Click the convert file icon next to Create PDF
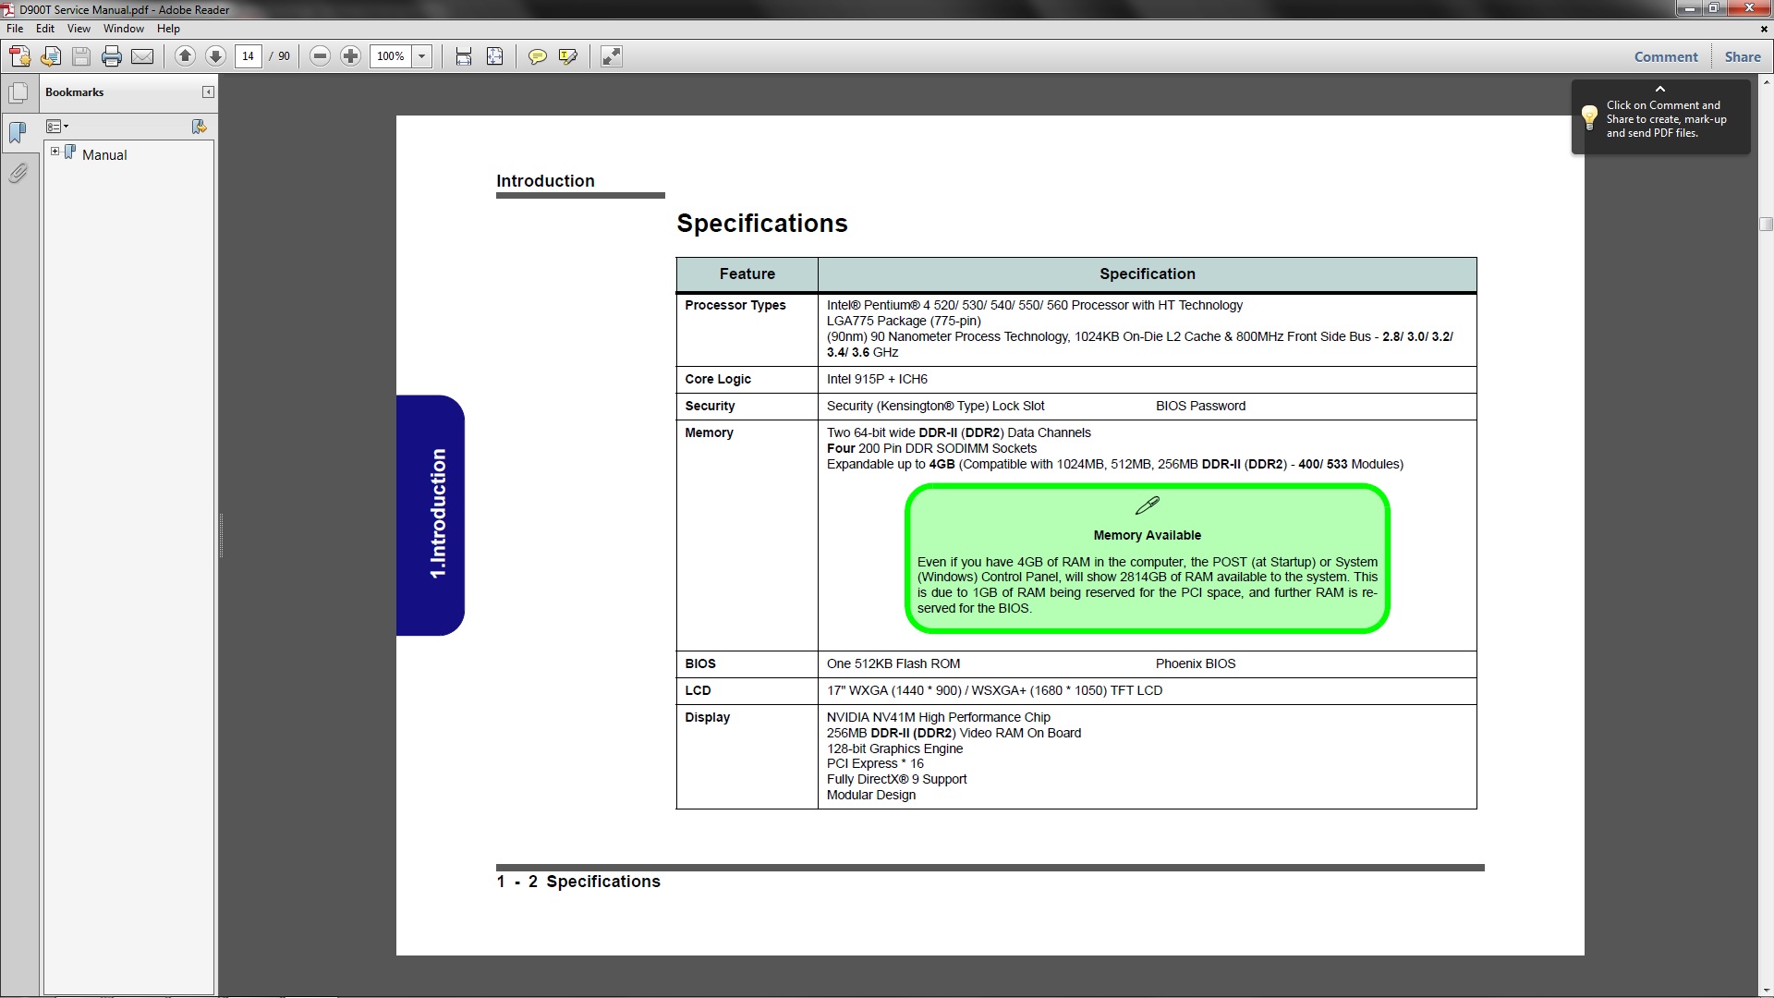This screenshot has height=998, width=1774. (x=51, y=56)
